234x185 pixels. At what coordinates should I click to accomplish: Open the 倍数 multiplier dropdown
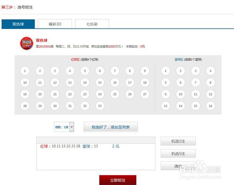pos(64,127)
